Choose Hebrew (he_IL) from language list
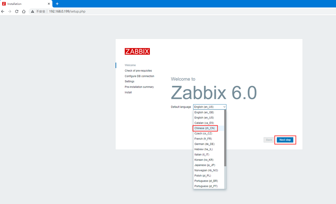Viewport: 336px width, 204px height. 208,149
